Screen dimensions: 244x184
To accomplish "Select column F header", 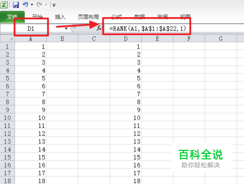I will click(x=189, y=38).
